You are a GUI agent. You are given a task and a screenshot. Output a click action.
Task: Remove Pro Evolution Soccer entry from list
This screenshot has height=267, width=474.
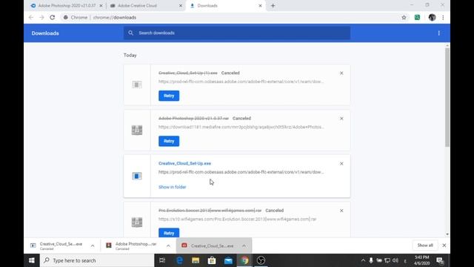(x=341, y=211)
